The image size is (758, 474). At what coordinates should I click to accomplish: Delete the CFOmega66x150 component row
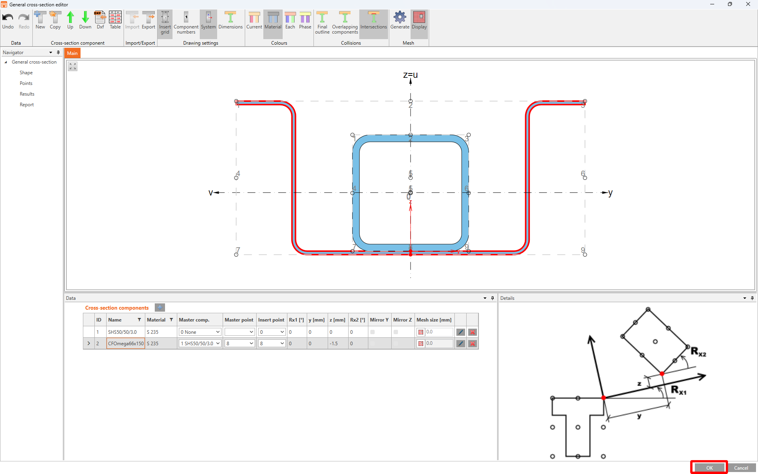(473, 344)
